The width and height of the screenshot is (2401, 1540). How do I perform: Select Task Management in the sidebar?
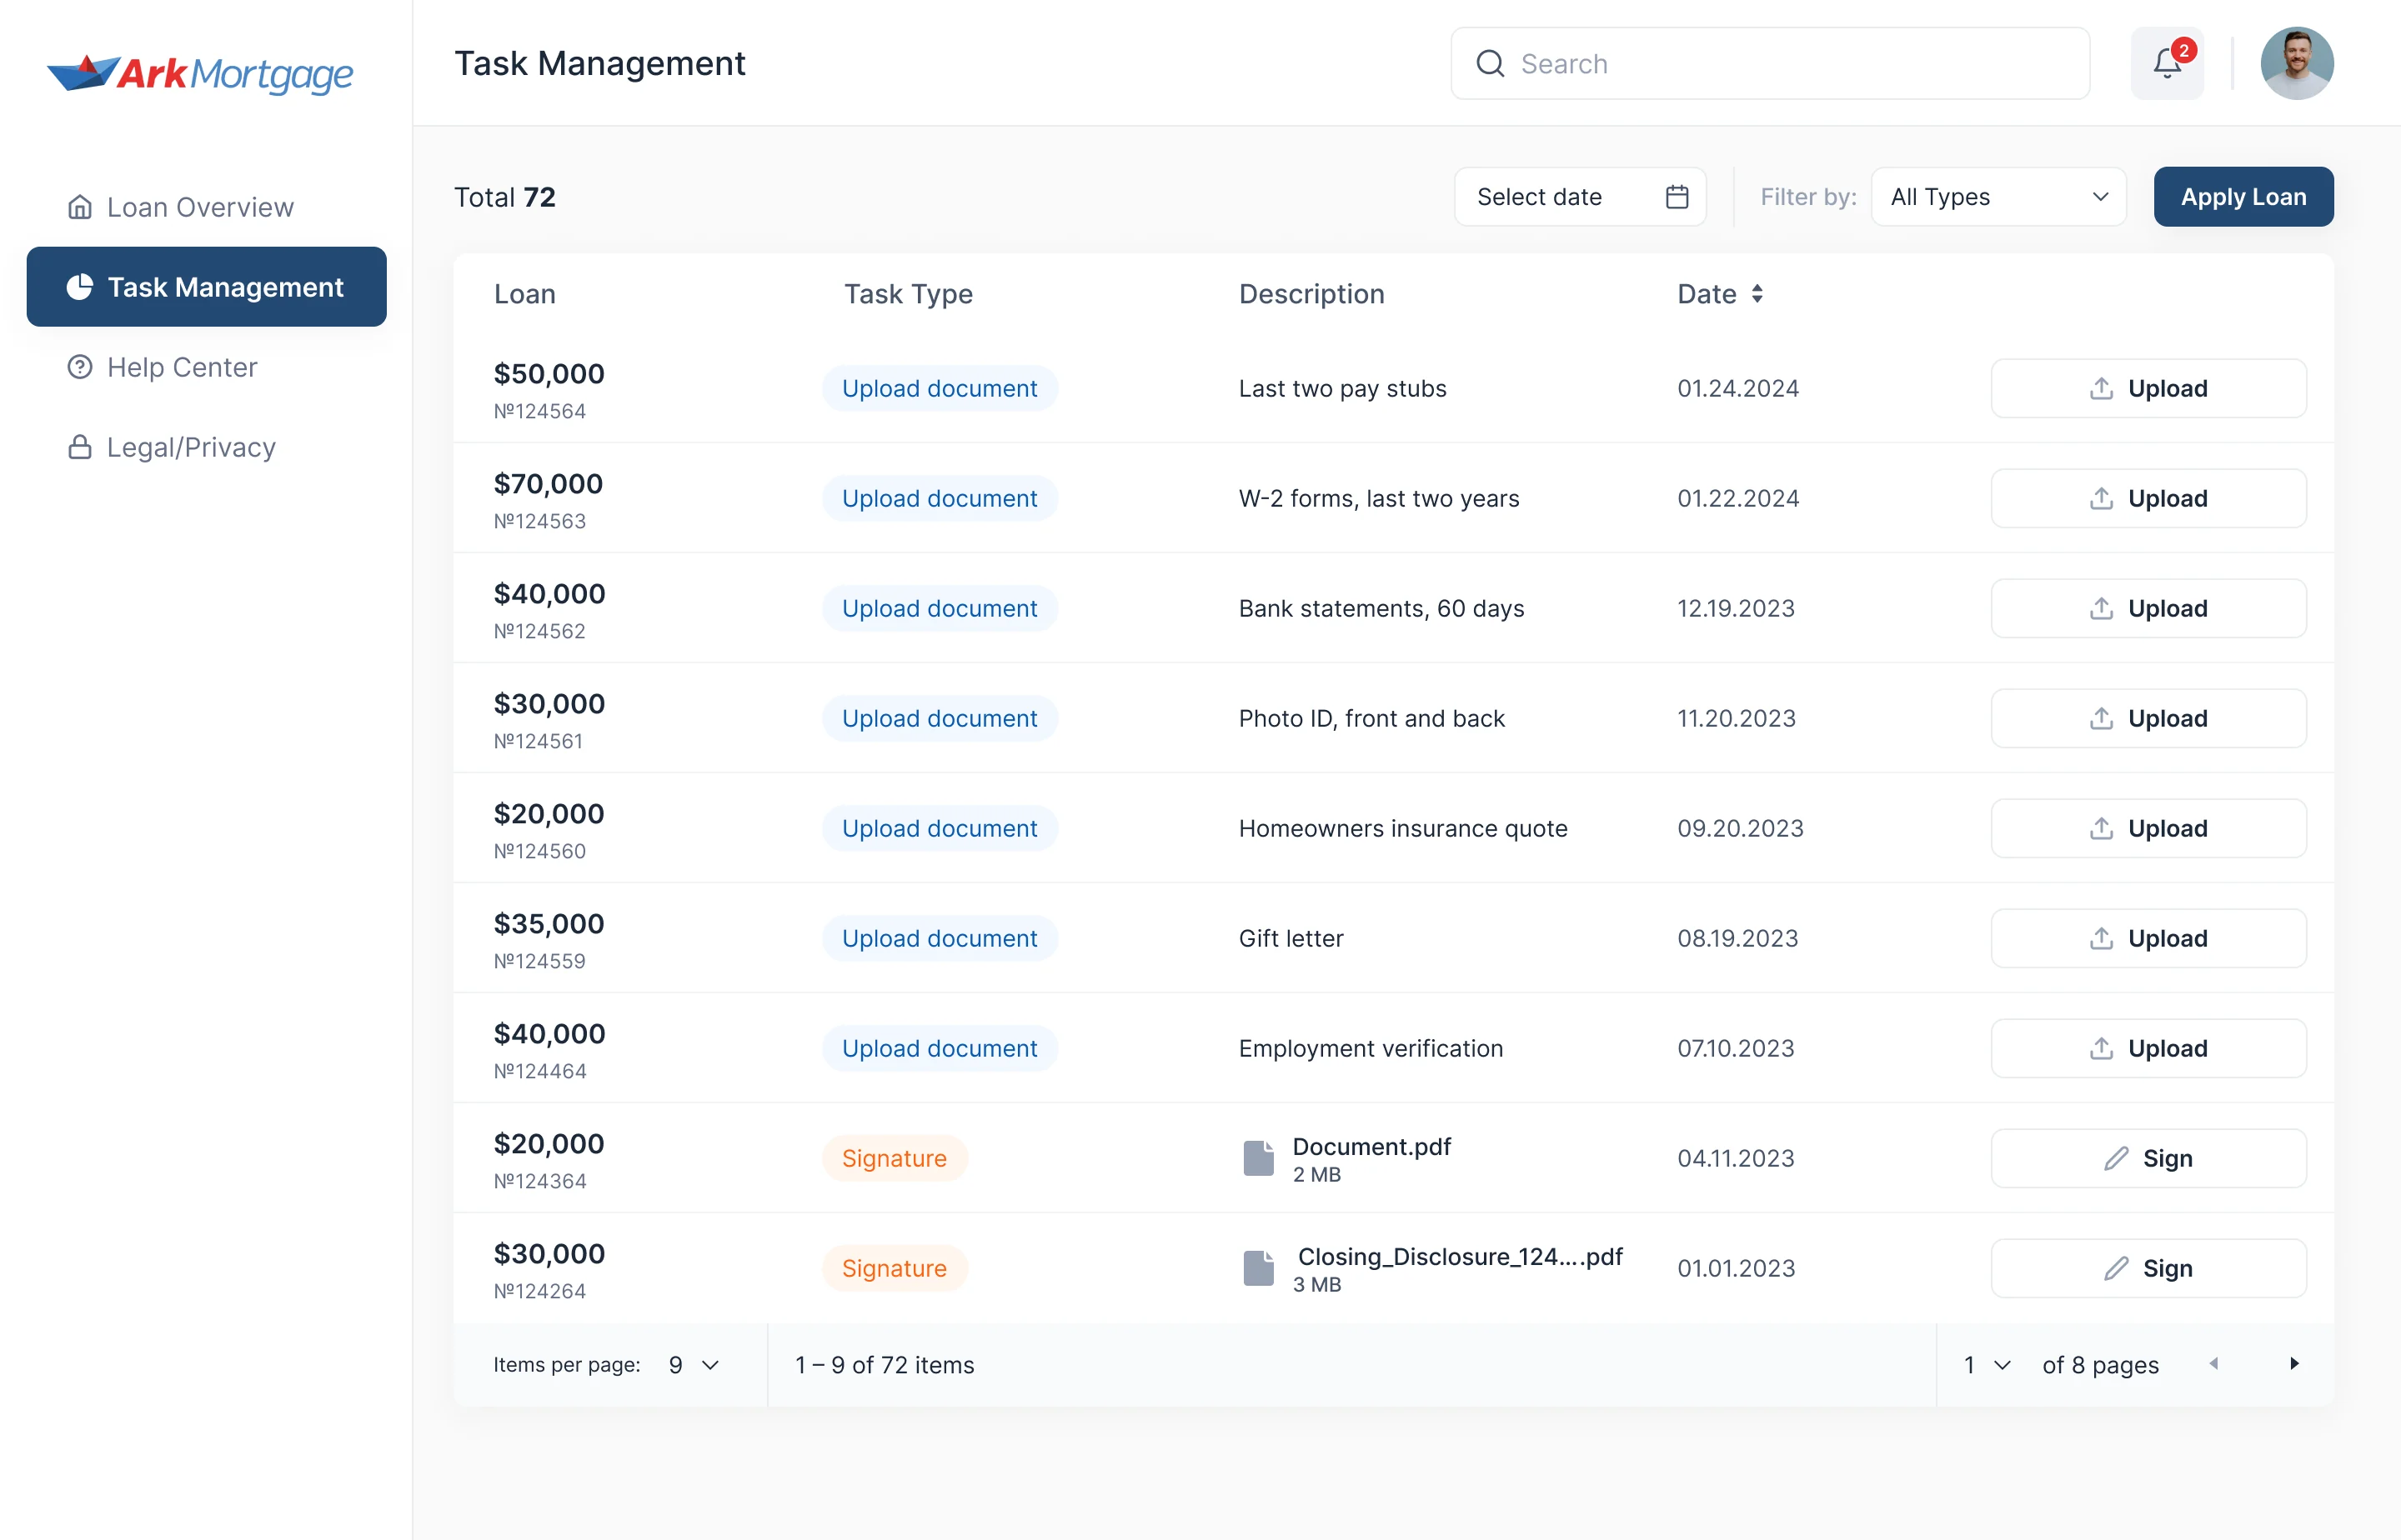coord(206,287)
